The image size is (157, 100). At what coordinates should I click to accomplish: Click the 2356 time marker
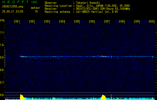pyautogui.click(x=92, y=21)
